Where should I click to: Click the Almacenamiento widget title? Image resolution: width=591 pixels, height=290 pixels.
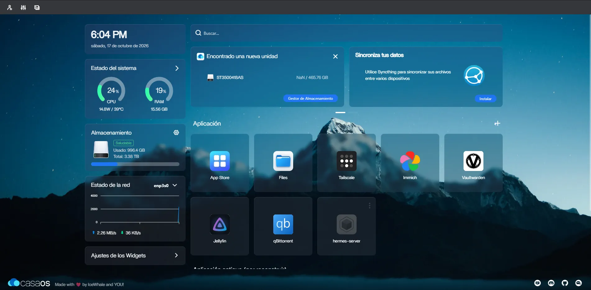[x=111, y=133]
